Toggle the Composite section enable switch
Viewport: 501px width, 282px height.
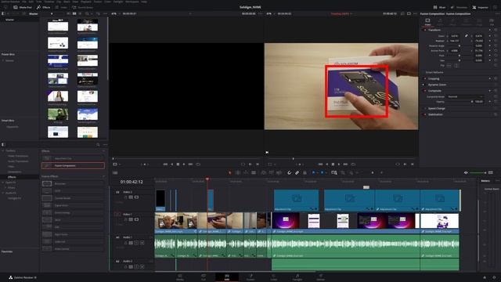[425, 91]
